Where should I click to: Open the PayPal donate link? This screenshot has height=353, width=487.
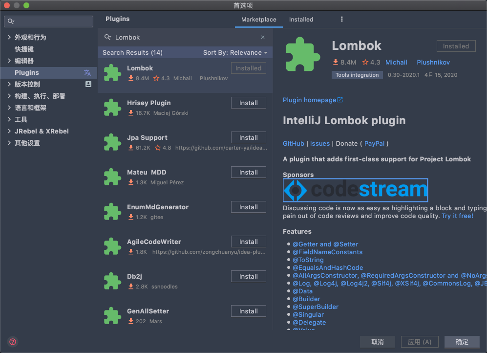374,144
